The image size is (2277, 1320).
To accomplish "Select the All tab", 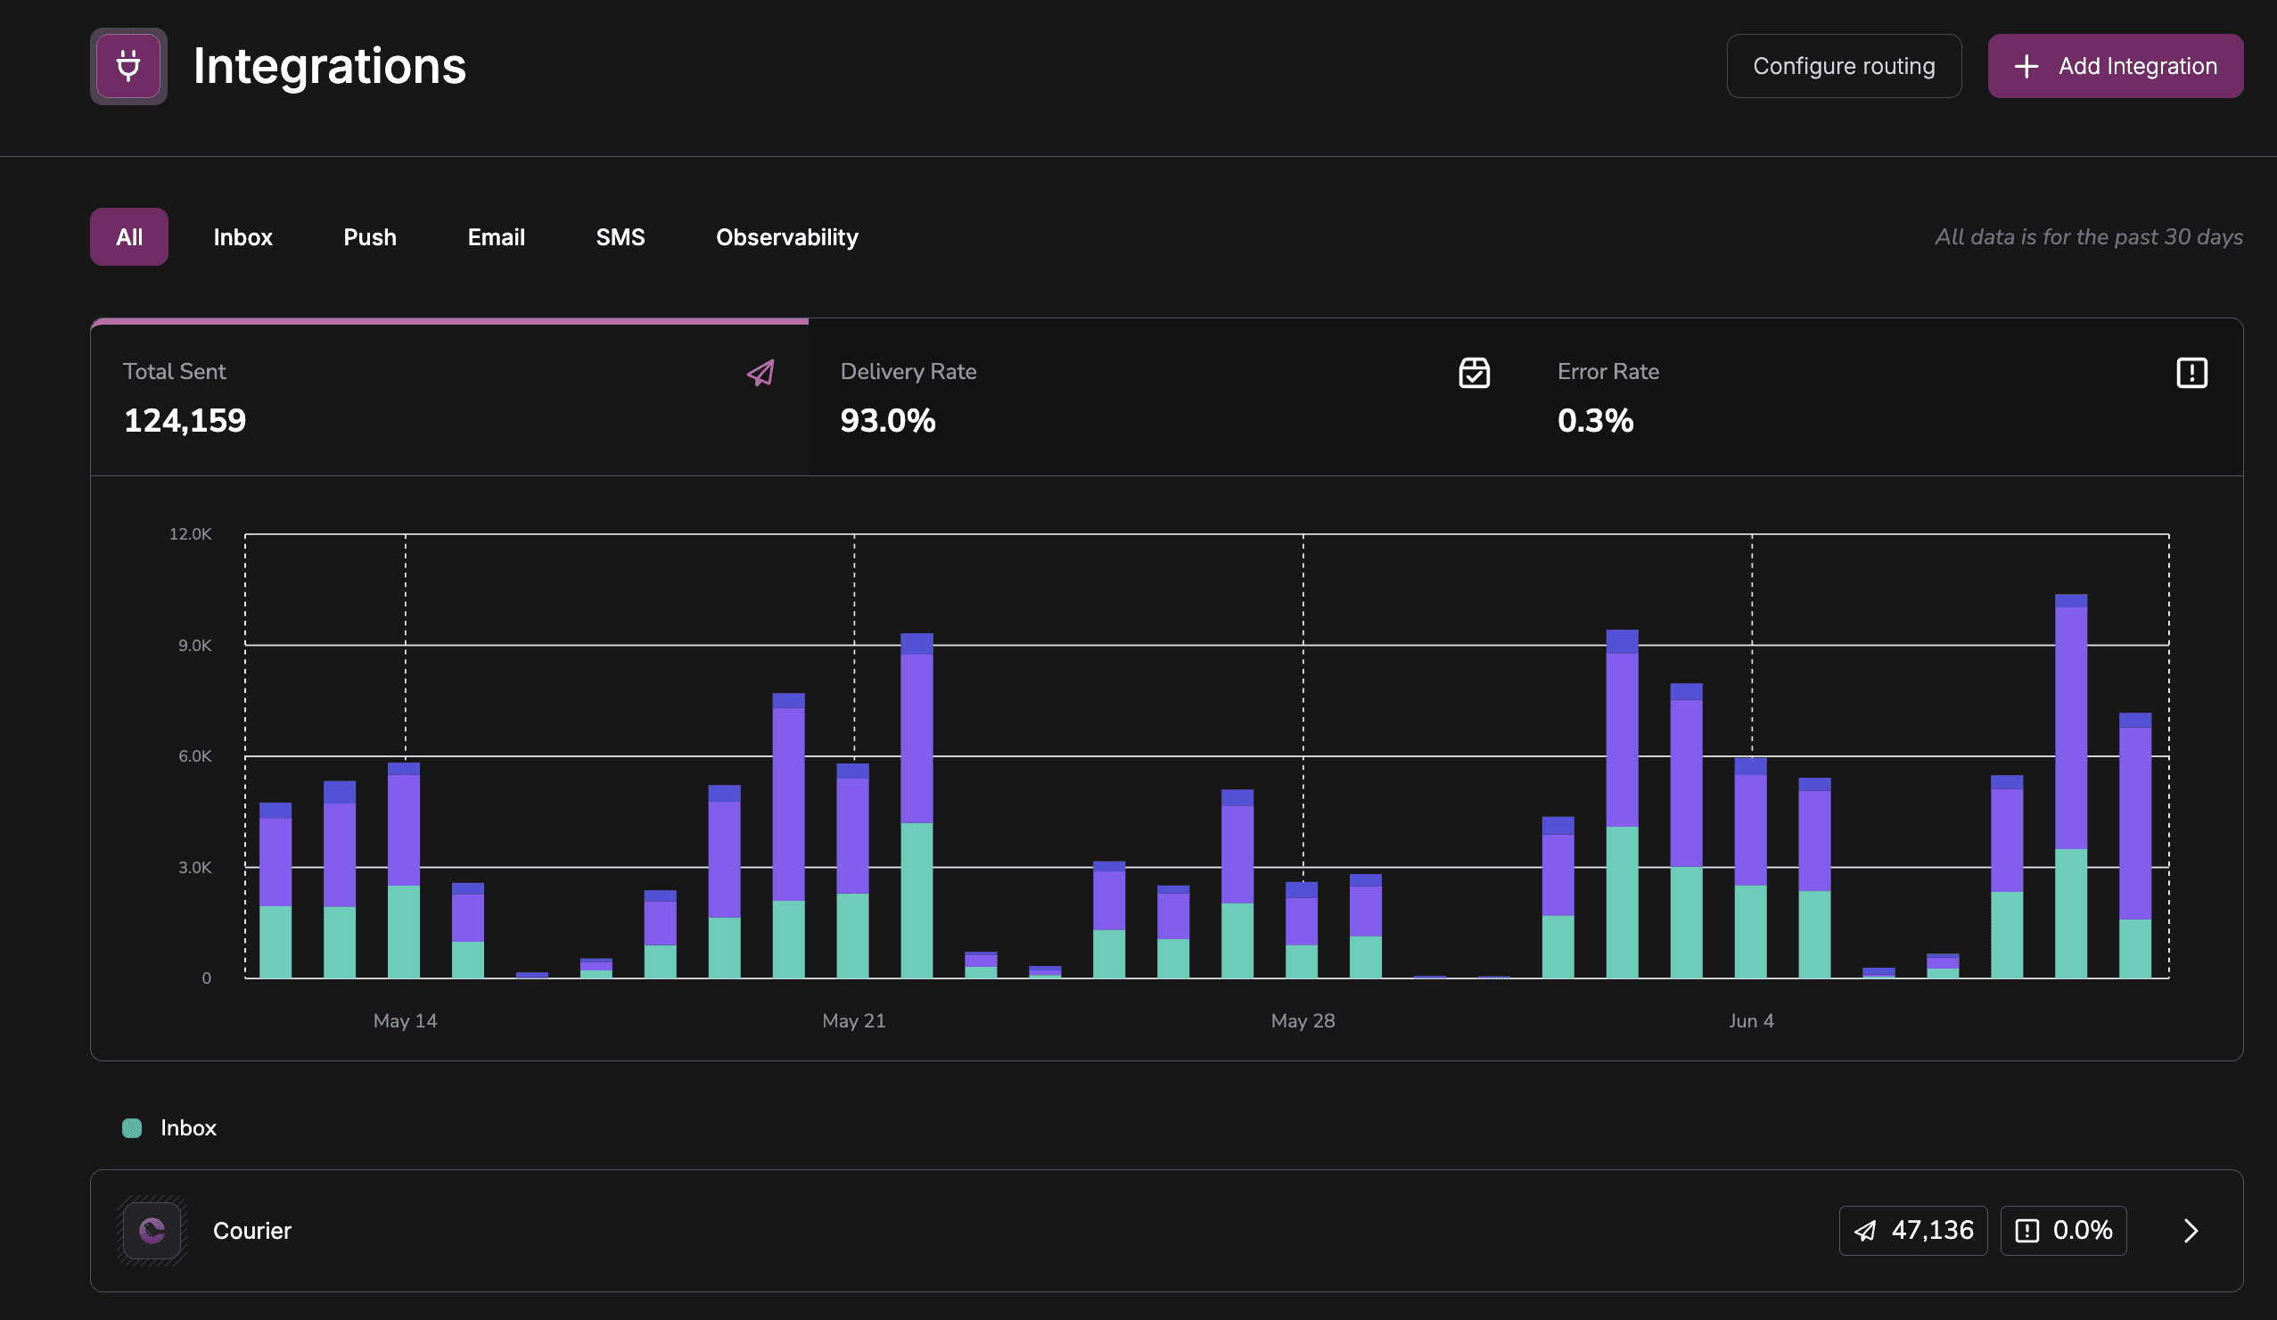I will pos(129,237).
